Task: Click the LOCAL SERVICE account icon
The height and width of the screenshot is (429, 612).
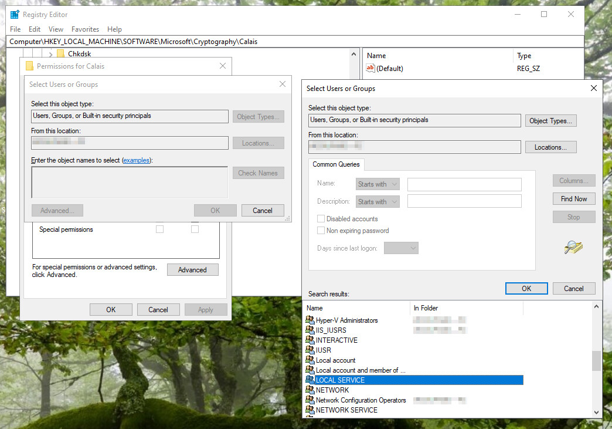Action: point(310,380)
